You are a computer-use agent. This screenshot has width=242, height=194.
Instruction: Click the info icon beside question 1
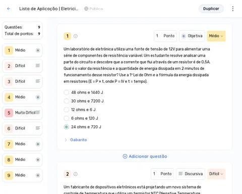(76, 36)
